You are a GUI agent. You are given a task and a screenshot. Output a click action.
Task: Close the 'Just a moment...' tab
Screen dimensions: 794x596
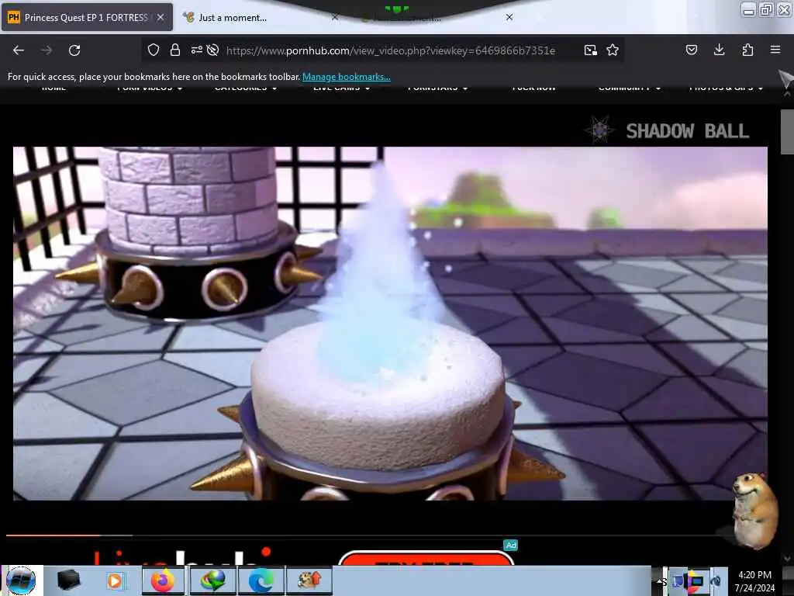[335, 17]
